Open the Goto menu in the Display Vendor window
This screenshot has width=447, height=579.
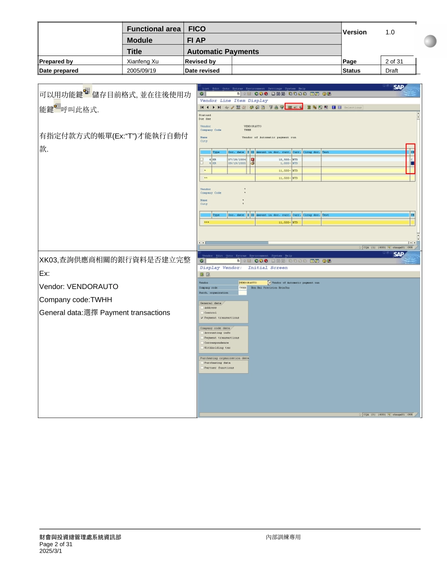coord(229,256)
